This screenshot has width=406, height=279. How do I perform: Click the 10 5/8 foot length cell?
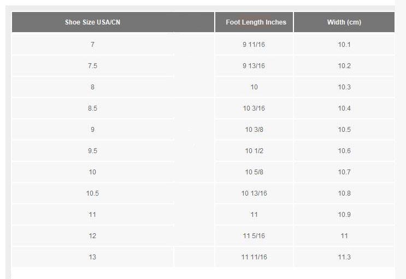pos(254,172)
